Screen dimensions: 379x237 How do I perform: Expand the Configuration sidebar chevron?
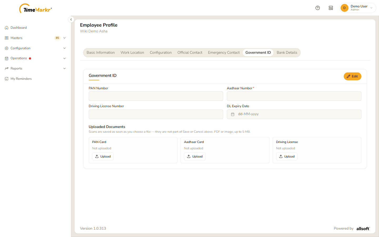click(x=64, y=48)
